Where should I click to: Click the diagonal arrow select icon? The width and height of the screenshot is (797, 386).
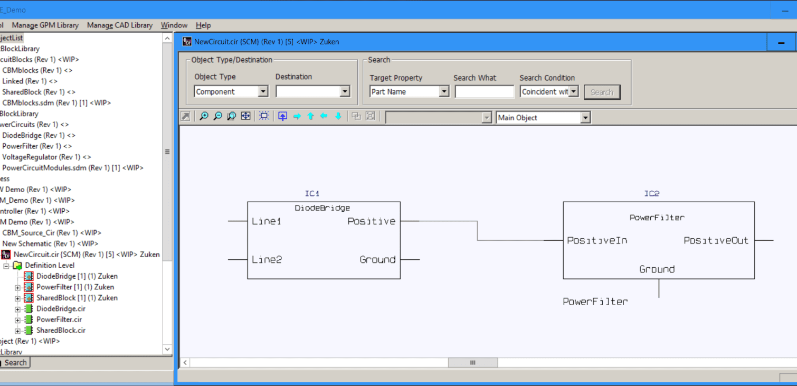coord(186,116)
